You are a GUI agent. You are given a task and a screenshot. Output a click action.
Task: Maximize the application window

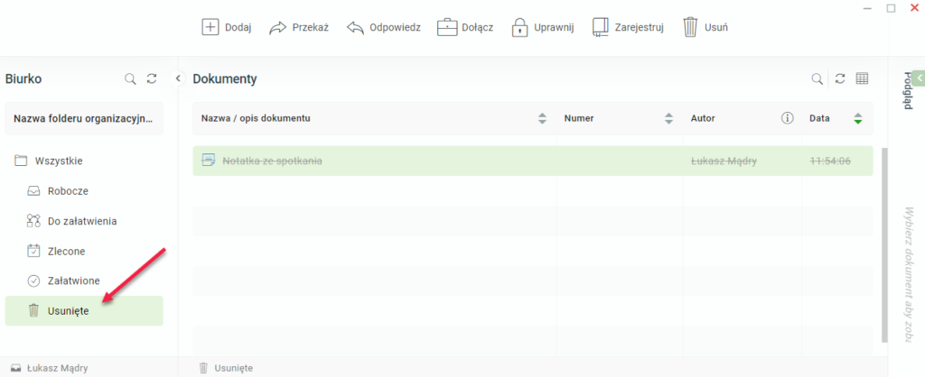pyautogui.click(x=891, y=8)
